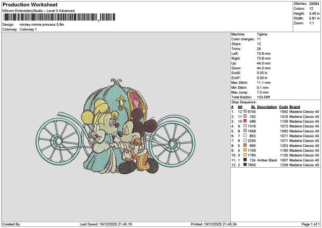The width and height of the screenshot is (322, 228).
Task: Click the 'Up:' measurement label
Action: 234,63
